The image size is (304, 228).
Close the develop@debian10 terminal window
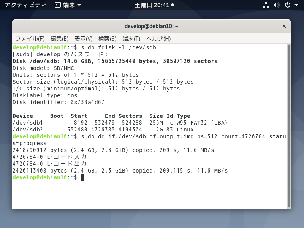(x=284, y=26)
